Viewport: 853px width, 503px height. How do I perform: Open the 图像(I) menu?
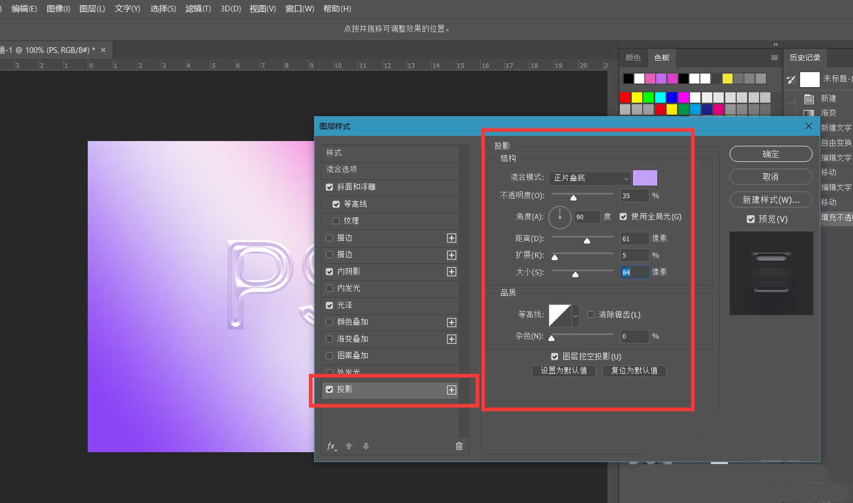pos(58,9)
